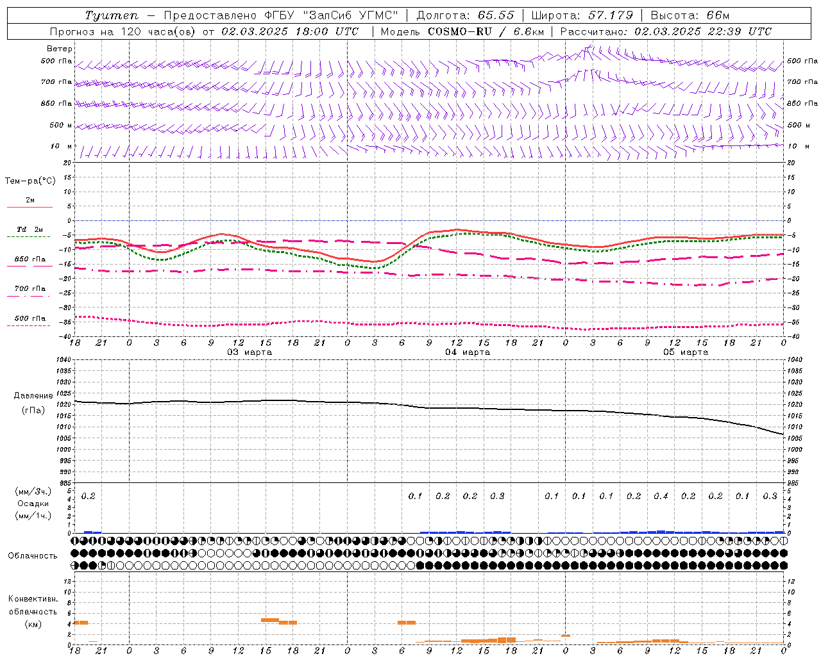This screenshot has width=821, height=656.
Task: Click the Tyumen station title
Action: [111, 15]
